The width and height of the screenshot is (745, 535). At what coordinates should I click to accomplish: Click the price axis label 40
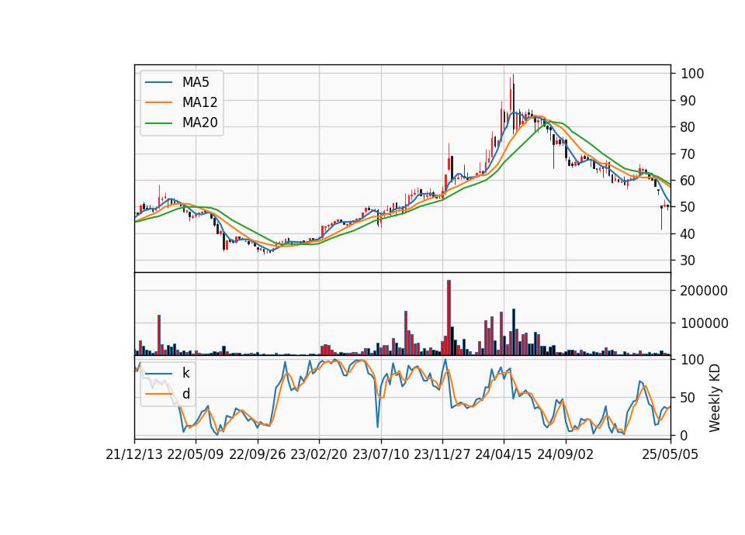click(x=688, y=233)
